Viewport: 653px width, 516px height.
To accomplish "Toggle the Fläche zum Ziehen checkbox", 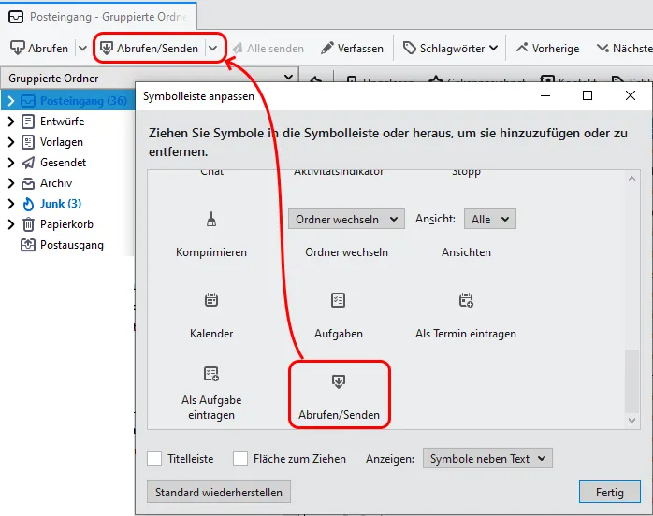I will 240,458.
